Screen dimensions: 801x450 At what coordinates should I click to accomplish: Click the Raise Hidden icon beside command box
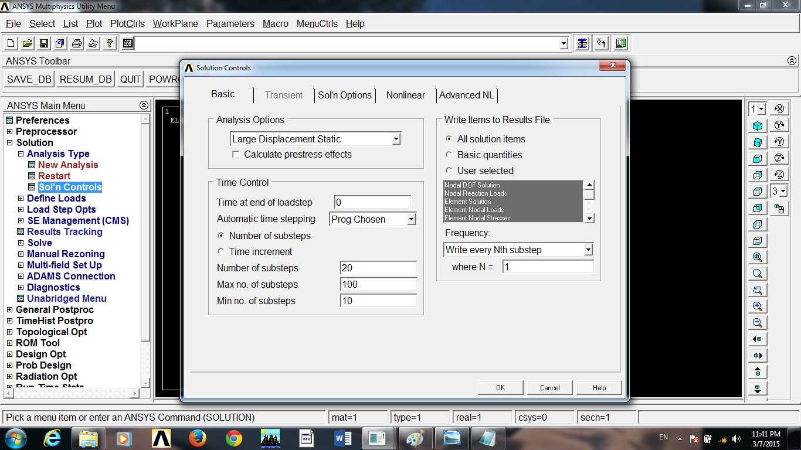(582, 43)
